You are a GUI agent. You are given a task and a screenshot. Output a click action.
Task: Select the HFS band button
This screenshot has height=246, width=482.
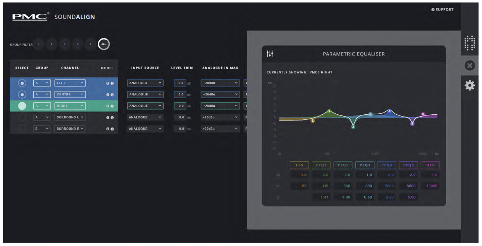430,165
